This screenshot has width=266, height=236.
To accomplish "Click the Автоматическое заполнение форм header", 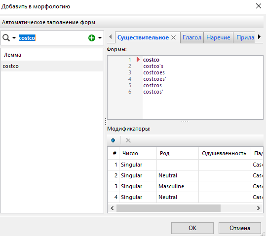I will click(132, 22).
